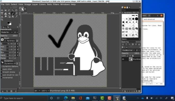Screen dimensions: 175x101
Task: Refresh brushes icon below Spacing
Action: [x=136, y=44]
